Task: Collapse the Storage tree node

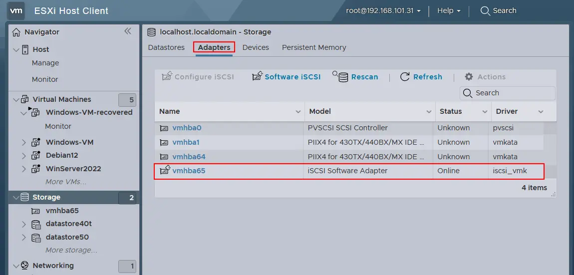Action: pyautogui.click(x=16, y=197)
